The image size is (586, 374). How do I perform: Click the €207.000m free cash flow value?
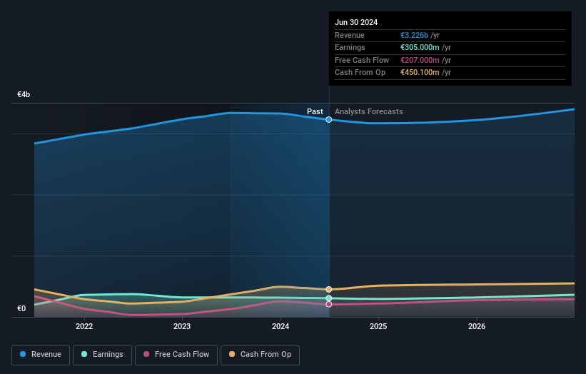point(420,60)
